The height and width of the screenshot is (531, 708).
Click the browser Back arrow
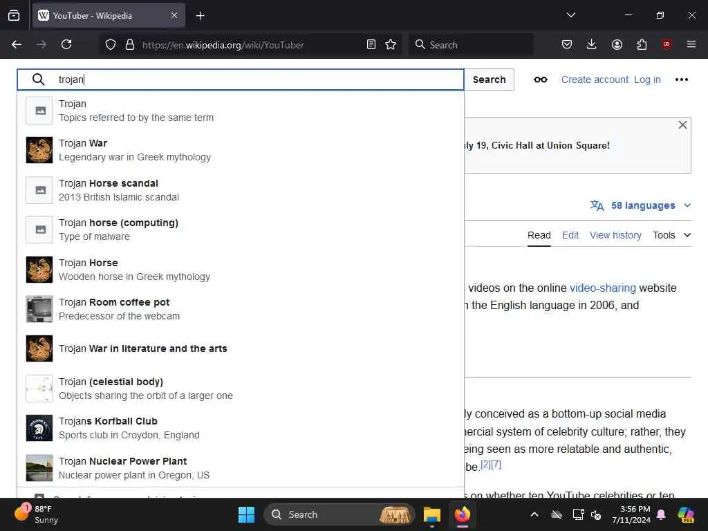click(x=17, y=44)
